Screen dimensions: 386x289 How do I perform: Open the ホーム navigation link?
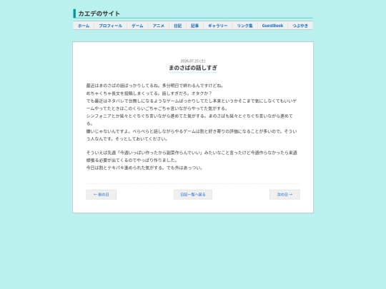point(84,26)
